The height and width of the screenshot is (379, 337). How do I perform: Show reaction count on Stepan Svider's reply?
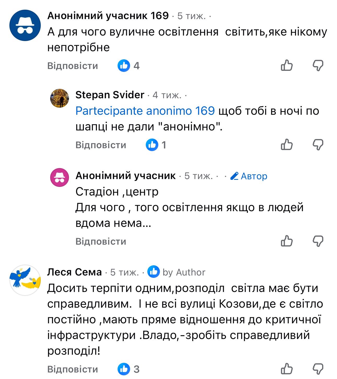[x=156, y=145]
